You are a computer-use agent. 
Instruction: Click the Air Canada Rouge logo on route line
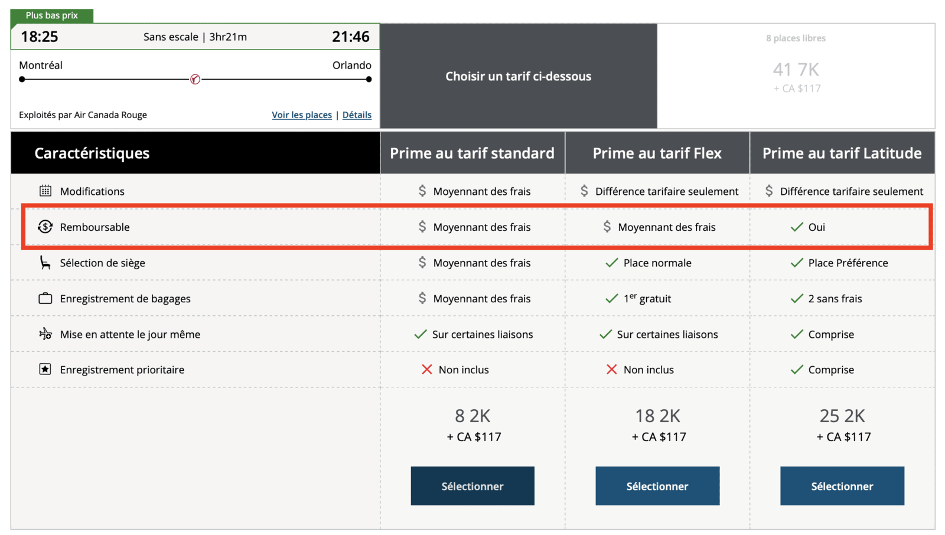(195, 79)
